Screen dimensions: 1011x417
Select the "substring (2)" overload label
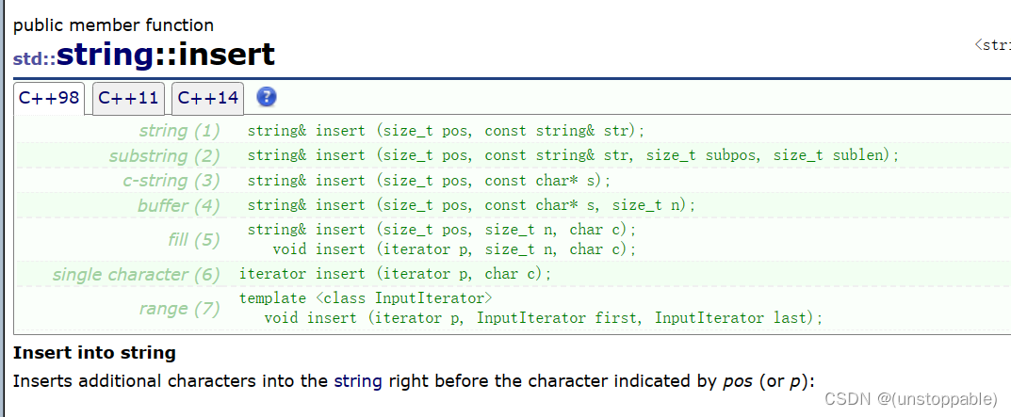point(164,155)
